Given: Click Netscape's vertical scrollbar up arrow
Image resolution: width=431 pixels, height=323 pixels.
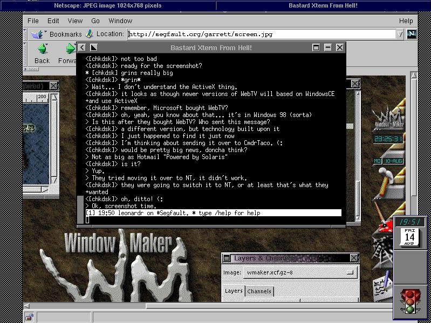Looking at the screenshot, I should pos(414,75).
